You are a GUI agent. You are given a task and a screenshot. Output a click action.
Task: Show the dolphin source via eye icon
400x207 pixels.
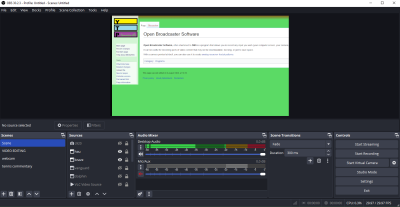[x=120, y=176]
